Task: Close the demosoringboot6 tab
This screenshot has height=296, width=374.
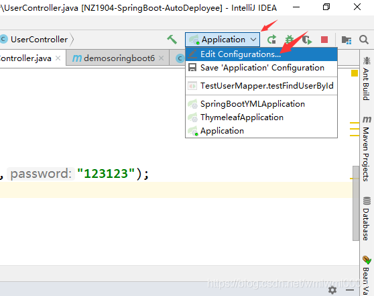Action: point(162,58)
